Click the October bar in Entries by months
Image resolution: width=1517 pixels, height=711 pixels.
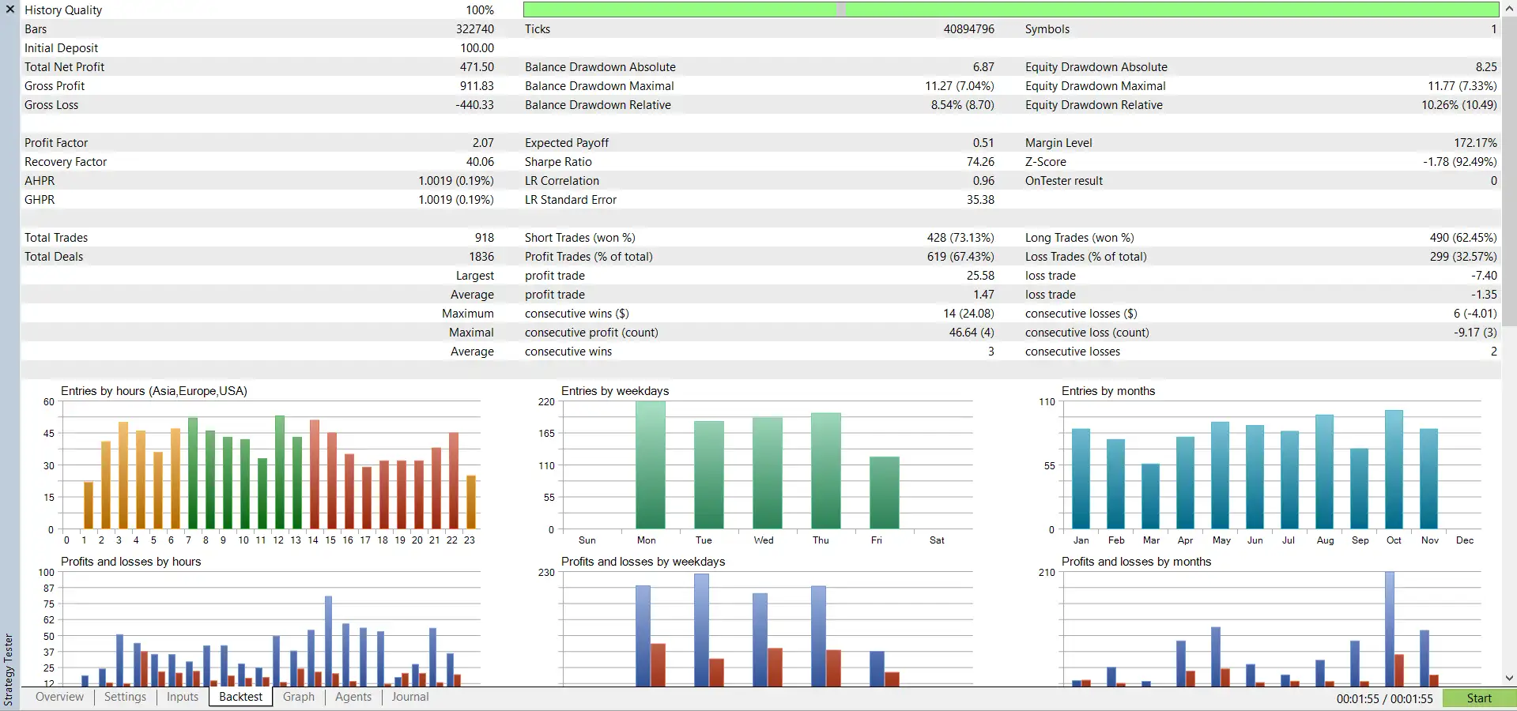point(1394,469)
